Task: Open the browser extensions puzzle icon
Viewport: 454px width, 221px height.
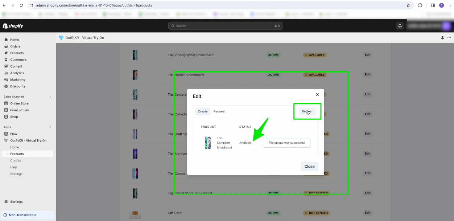Action: click(x=420, y=5)
